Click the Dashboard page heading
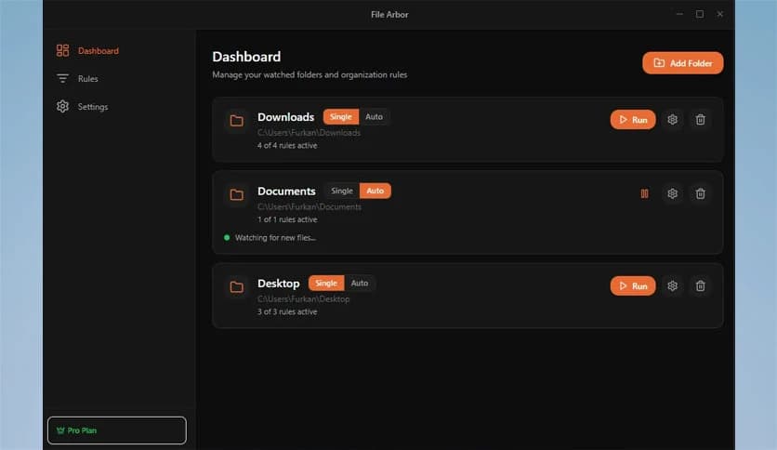 point(246,57)
